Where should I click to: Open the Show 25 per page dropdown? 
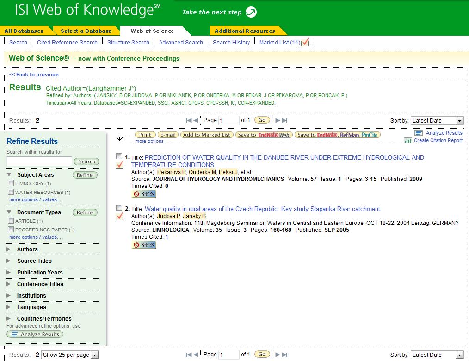[70, 355]
